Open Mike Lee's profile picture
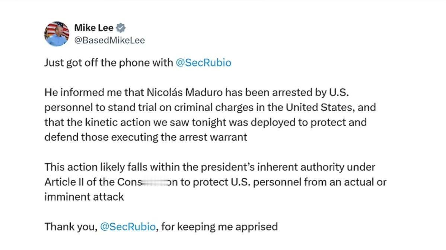The width and height of the screenshot is (446, 250). 57,34
